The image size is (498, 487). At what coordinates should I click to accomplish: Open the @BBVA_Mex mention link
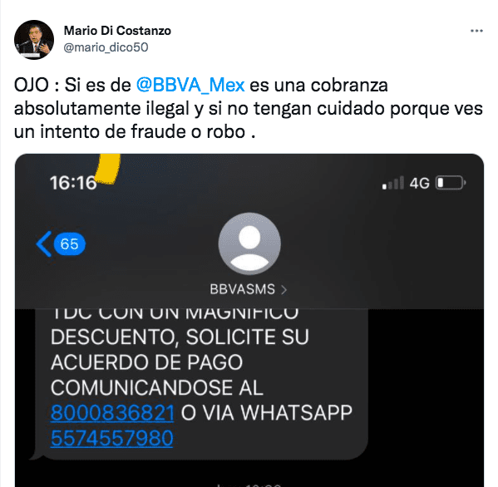tap(190, 85)
